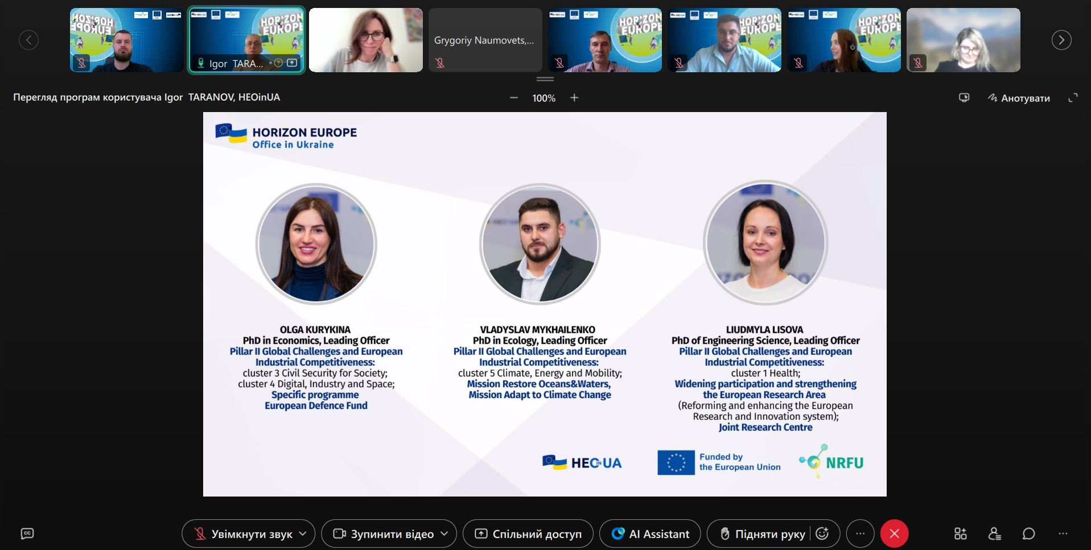Click the HEO UA logo on slide footer
This screenshot has height=550, width=1091.
point(582,462)
